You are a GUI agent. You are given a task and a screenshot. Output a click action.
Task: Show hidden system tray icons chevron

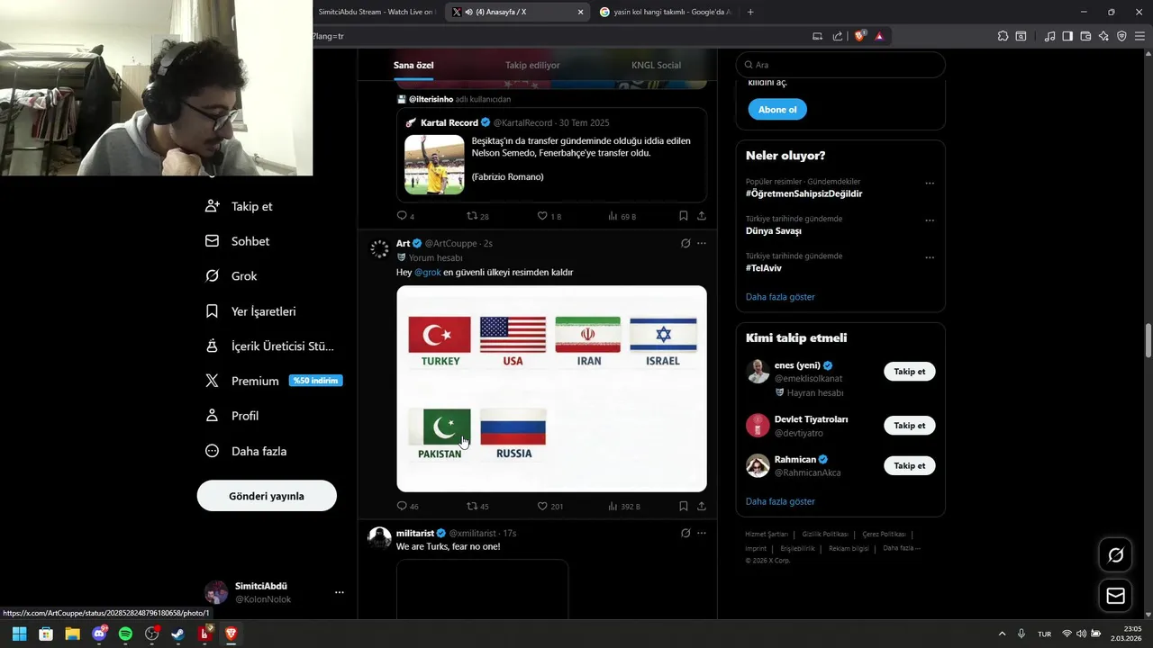tap(1002, 634)
